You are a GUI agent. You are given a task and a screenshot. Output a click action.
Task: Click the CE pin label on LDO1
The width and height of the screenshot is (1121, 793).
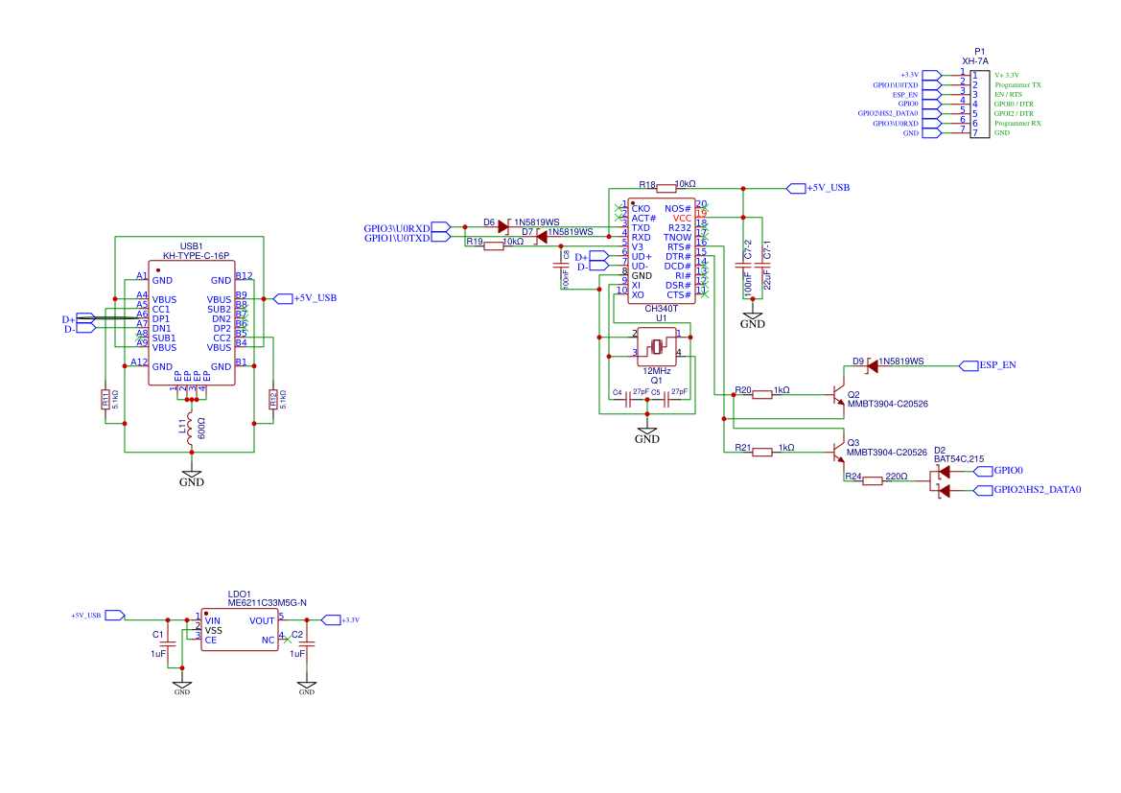[x=210, y=640]
